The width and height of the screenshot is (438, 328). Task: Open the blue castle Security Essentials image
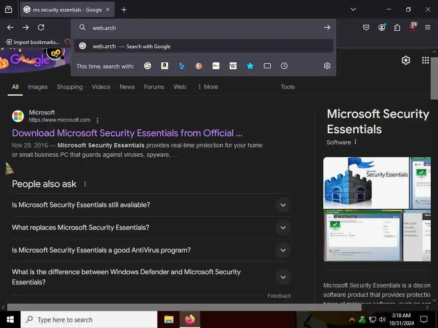click(x=366, y=183)
